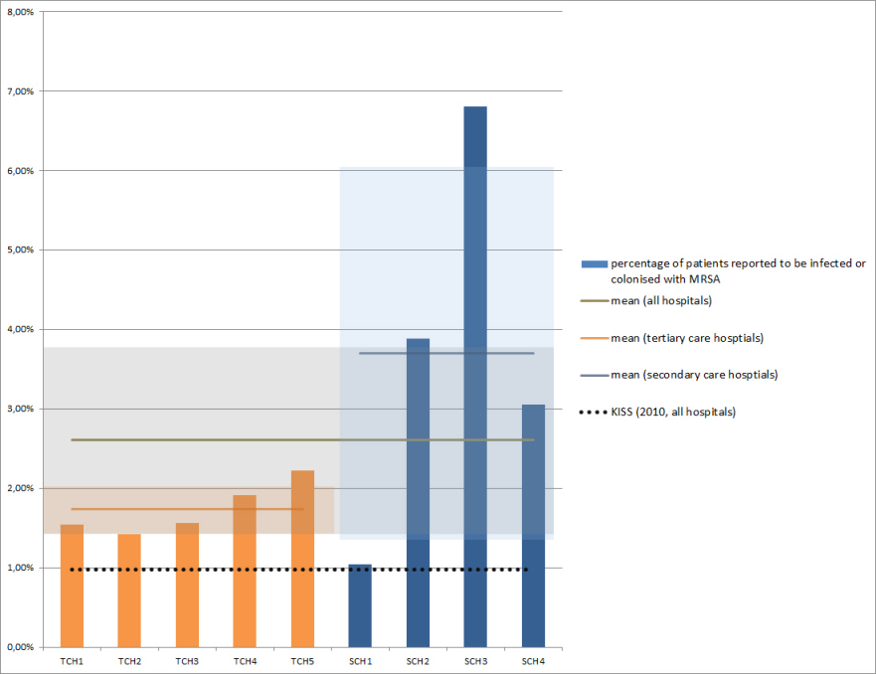The height and width of the screenshot is (674, 876).
Task: Click the SCH3 x-axis category label
Action: point(475,660)
